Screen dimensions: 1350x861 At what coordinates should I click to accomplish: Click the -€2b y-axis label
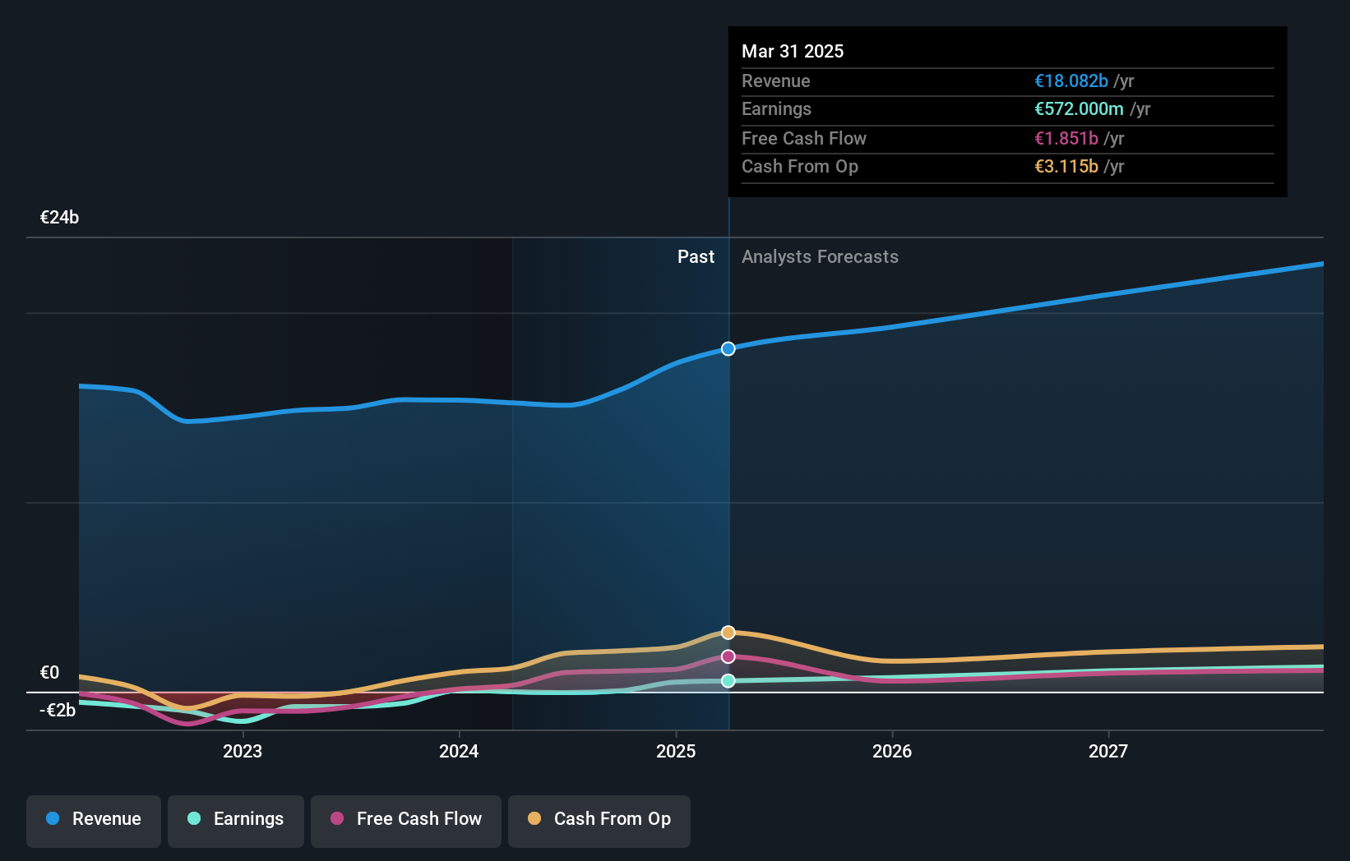click(58, 711)
